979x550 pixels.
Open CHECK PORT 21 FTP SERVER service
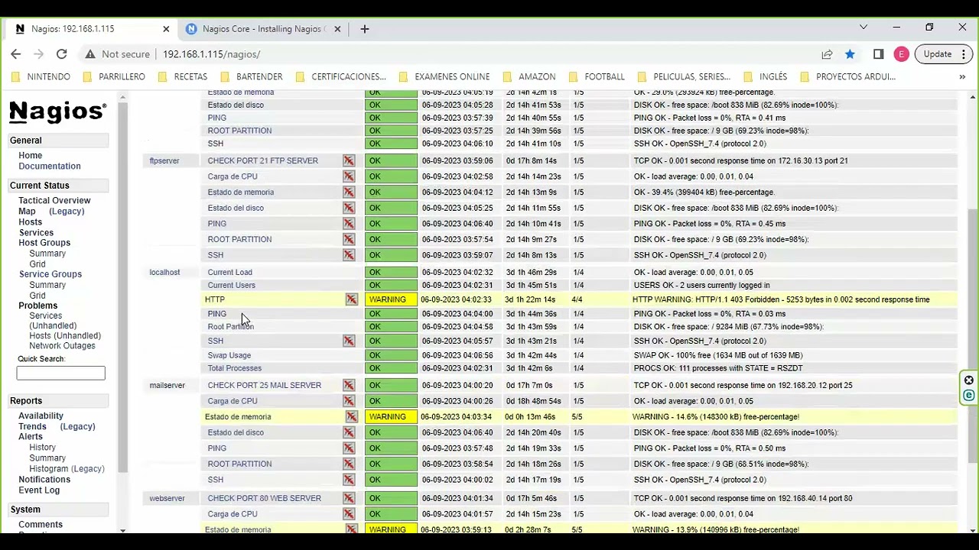[x=262, y=160]
